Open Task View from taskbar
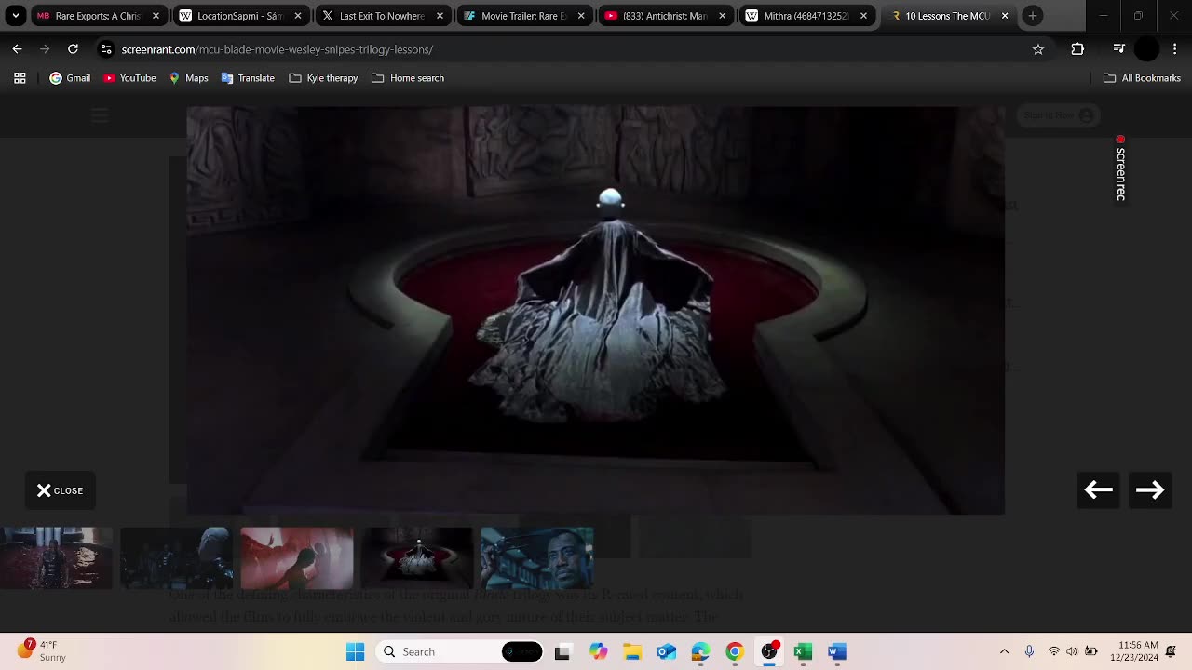The width and height of the screenshot is (1192, 670). [562, 652]
